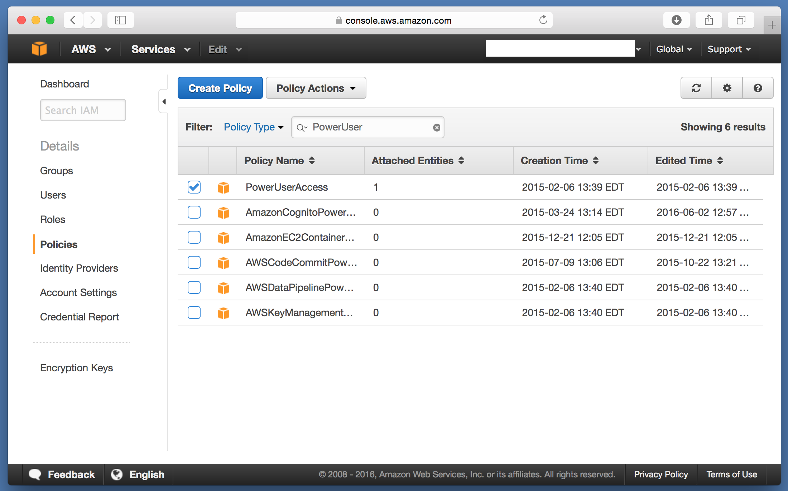The width and height of the screenshot is (788, 491).
Task: Go to Roles in sidebar
Action: point(53,219)
